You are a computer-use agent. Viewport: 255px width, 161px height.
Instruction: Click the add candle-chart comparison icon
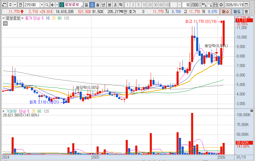[x=204, y=5]
